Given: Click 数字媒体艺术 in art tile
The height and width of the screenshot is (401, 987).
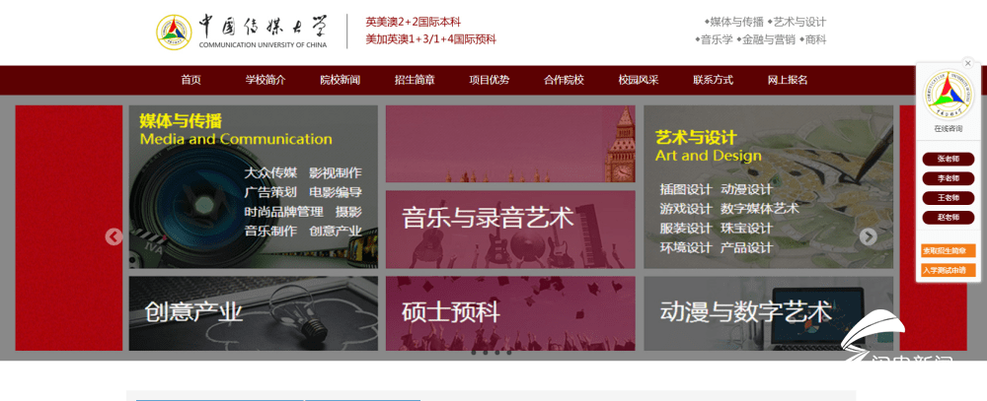Looking at the screenshot, I should coord(760,209).
